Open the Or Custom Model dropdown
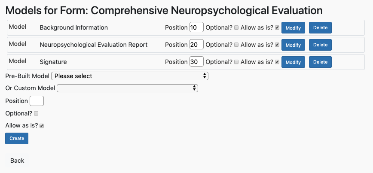The width and height of the screenshot is (373, 173). click(128, 88)
